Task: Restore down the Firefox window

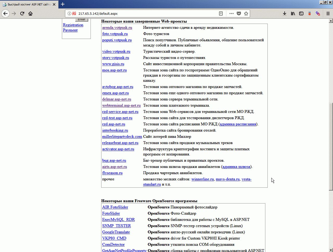Action: (x=325, y=2)
